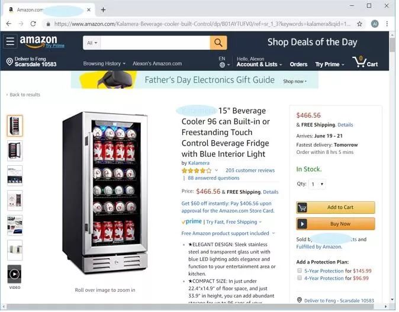The image size is (399, 312).
Task: Go to Orders in navigation bar
Action: pos(298,65)
